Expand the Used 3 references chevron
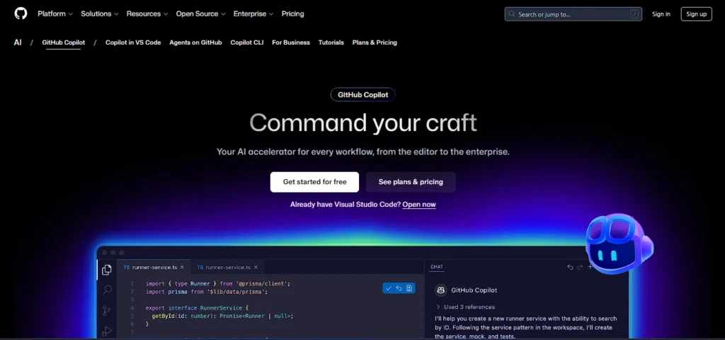 click(x=438, y=307)
